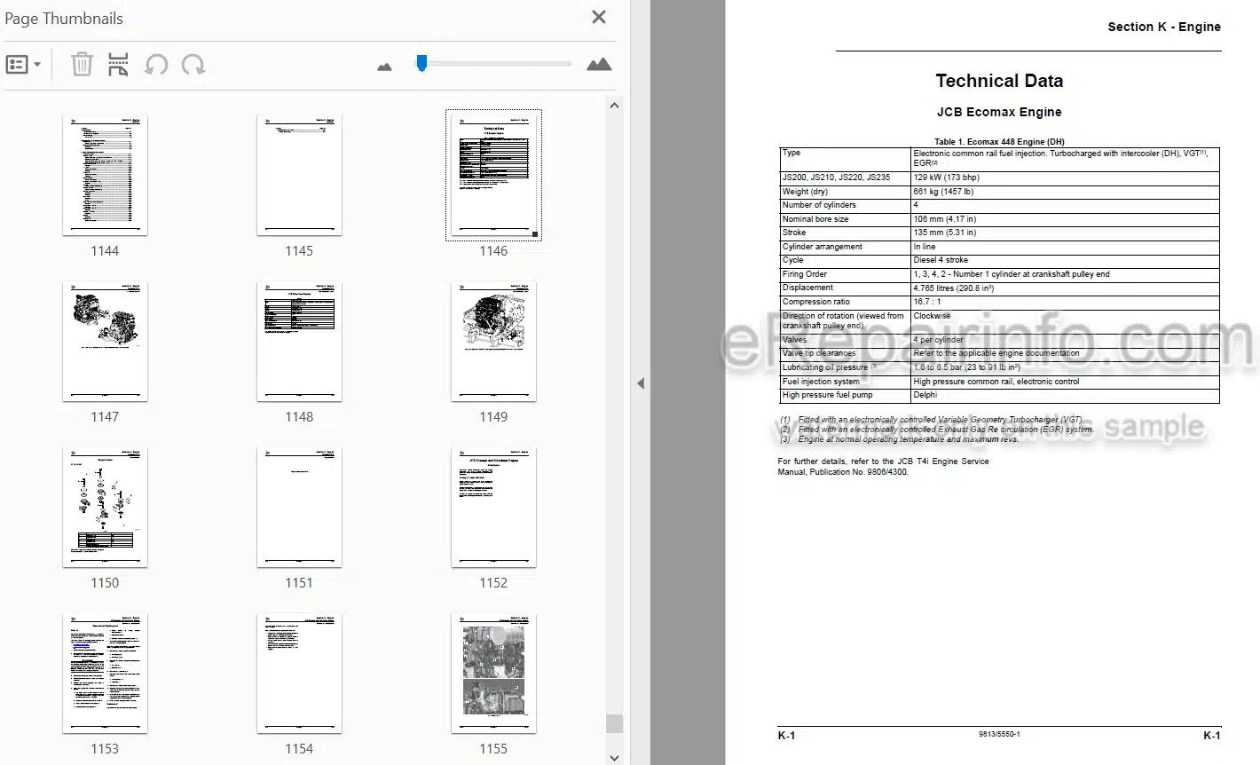Click the 'Nominal bore size' row label
The height and width of the screenshot is (765, 1260).
click(x=815, y=219)
